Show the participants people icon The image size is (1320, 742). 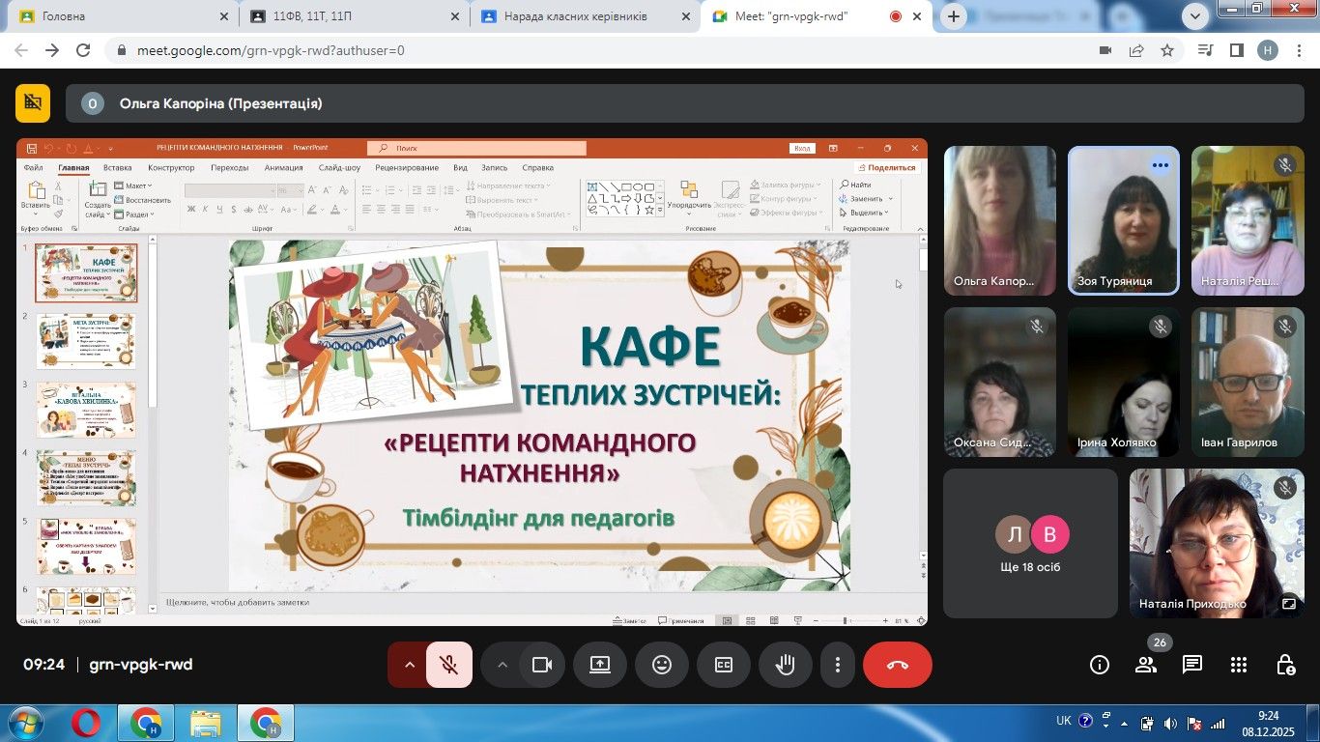tap(1146, 665)
